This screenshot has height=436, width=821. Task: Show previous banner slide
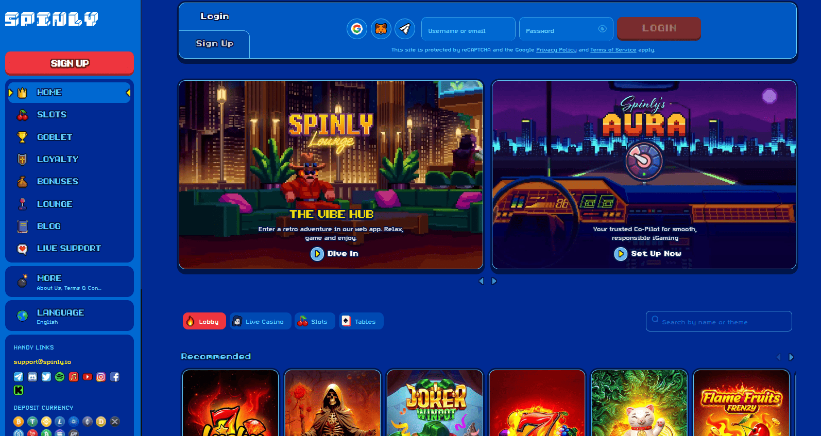click(481, 281)
